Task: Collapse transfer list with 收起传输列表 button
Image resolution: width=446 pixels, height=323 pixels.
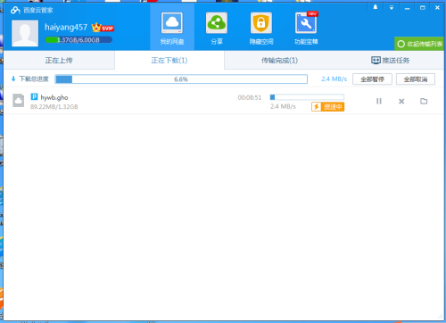Action: [x=419, y=44]
